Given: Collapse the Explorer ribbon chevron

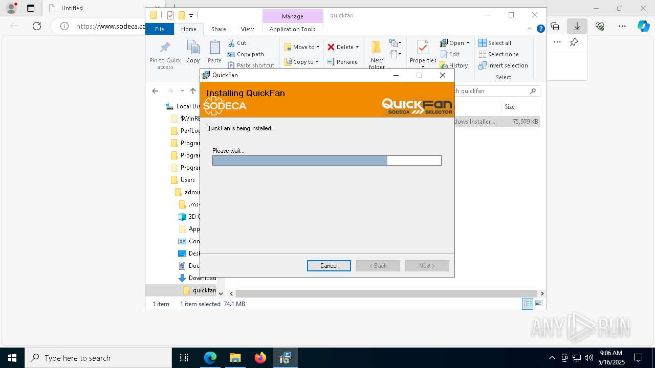Looking at the screenshot, I should 530,29.
